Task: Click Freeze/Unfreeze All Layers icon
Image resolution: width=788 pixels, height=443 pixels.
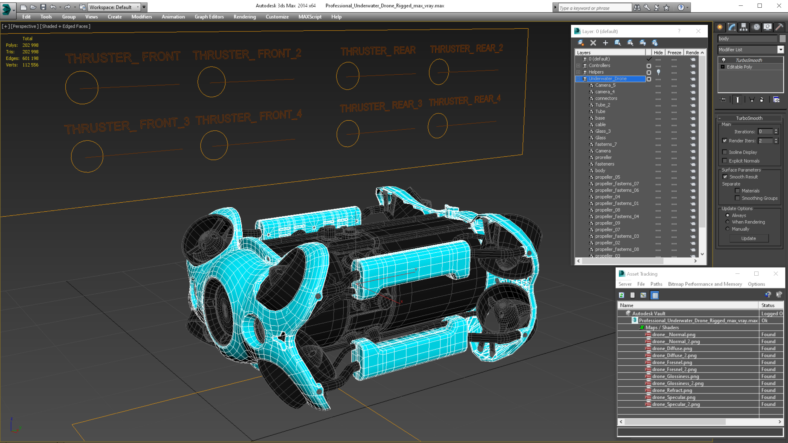Action: point(655,43)
